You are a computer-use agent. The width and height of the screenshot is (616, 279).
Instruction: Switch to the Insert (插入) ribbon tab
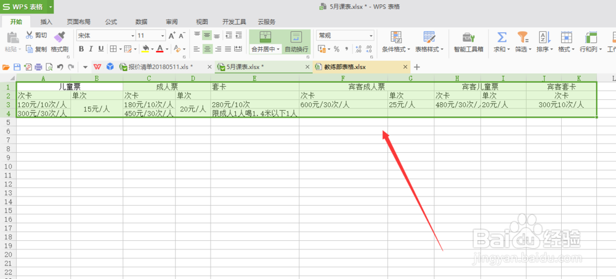[46, 22]
